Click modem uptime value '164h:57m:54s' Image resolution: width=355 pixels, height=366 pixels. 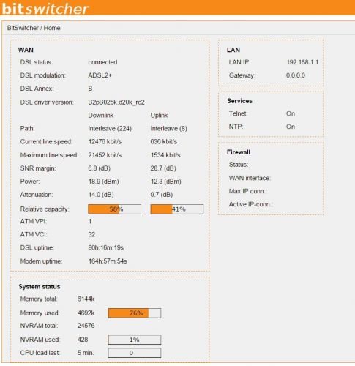[x=108, y=261]
